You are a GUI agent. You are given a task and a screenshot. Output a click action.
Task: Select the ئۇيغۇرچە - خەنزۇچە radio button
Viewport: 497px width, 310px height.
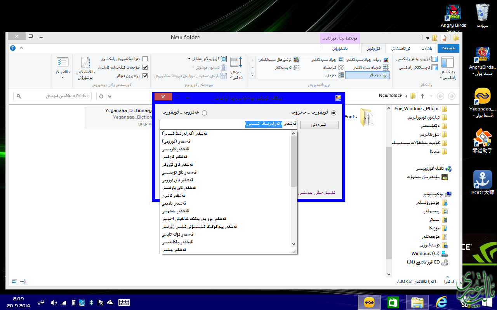(x=334, y=112)
